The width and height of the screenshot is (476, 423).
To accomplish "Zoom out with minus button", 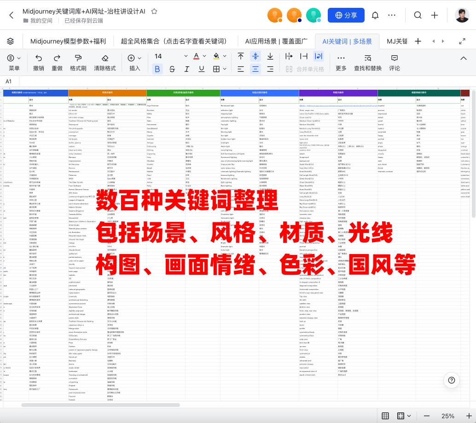I will click(427, 416).
